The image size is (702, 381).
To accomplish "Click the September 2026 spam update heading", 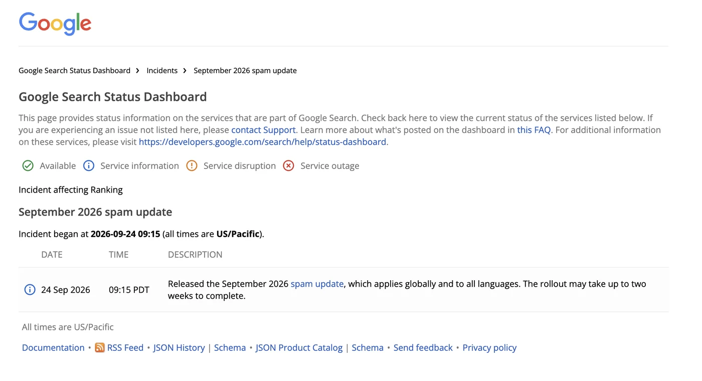I will tap(95, 212).
